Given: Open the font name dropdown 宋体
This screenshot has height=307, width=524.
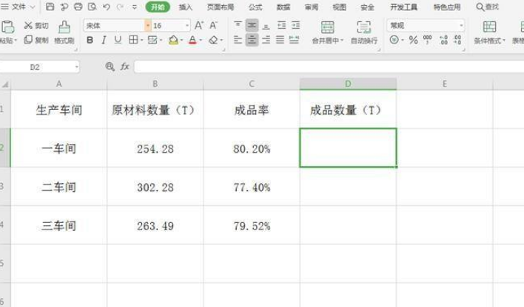Looking at the screenshot, I should point(147,25).
